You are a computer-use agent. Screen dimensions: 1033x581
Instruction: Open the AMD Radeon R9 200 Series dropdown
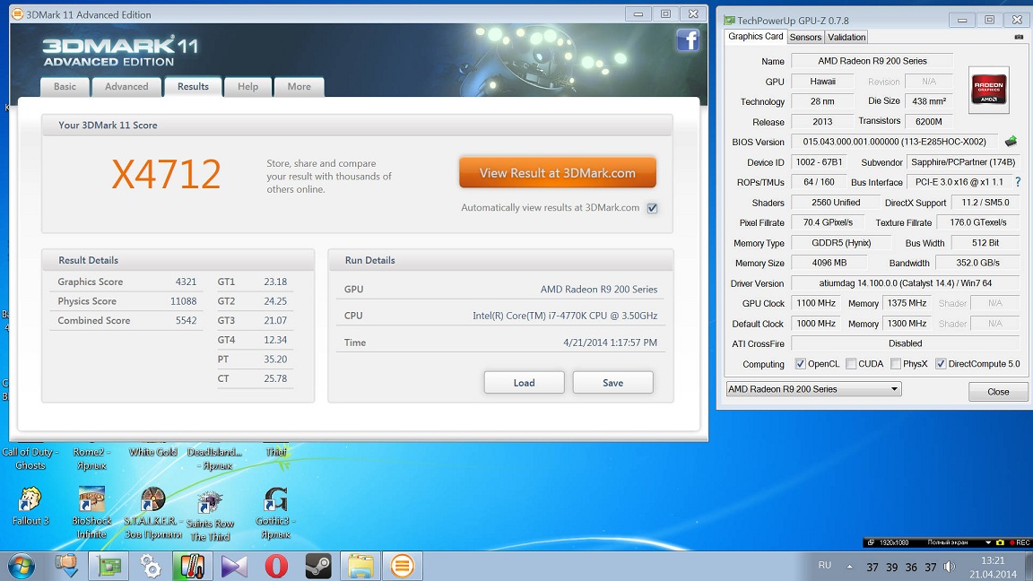[813, 389]
